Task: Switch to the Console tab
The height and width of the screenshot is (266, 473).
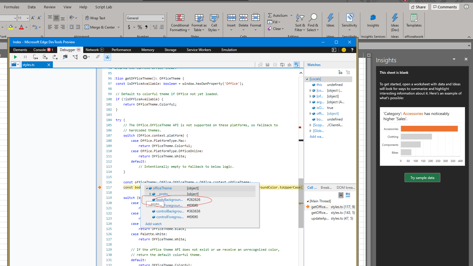Action: pos(39,50)
